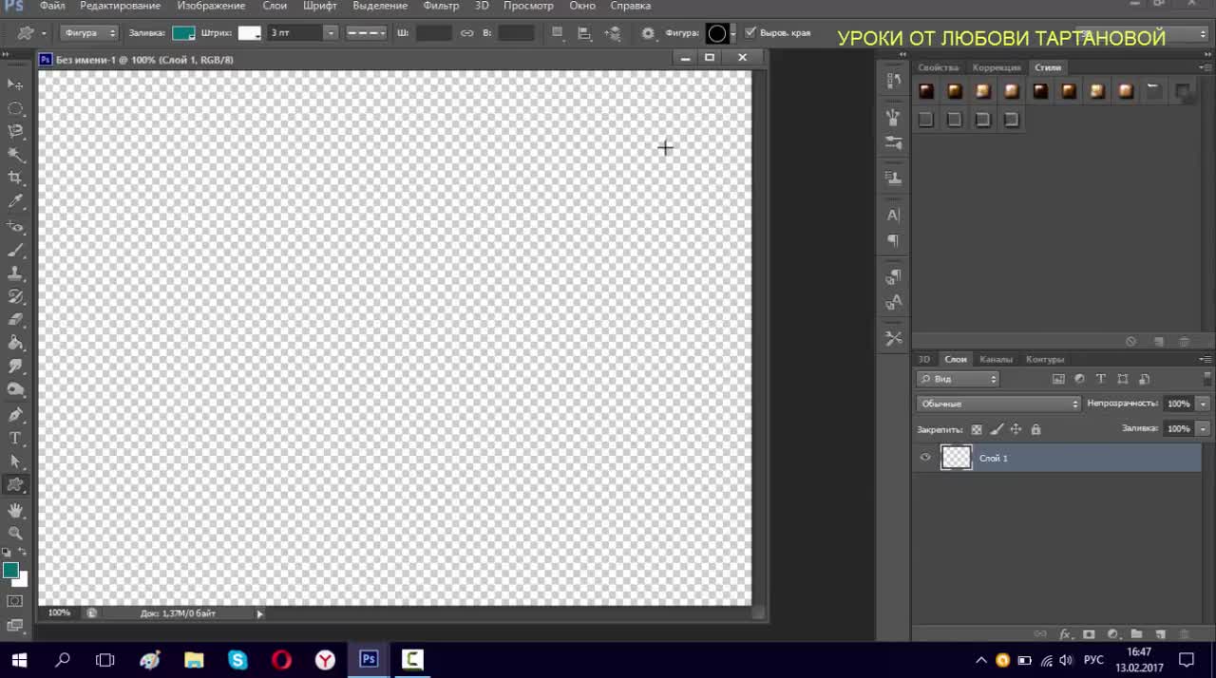This screenshot has height=678, width=1216.
Task: Click the teal Заливка fill swatch
Action: (x=183, y=33)
